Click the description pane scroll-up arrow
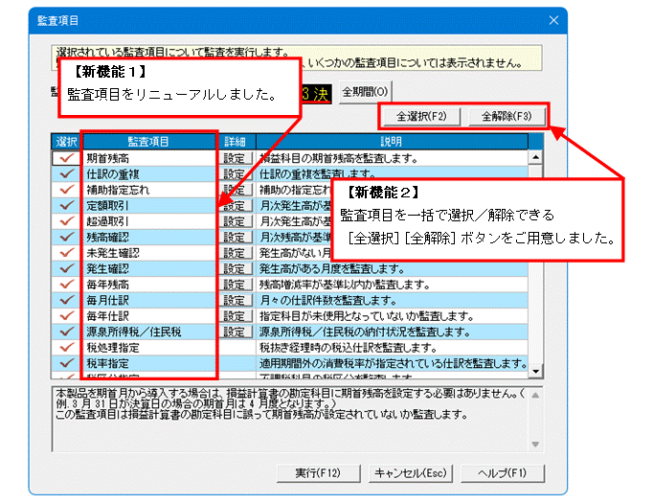Screen dimensions: 653x504 [x=535, y=395]
